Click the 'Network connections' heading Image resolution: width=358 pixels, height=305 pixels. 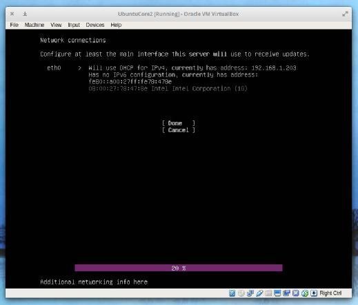coord(73,41)
